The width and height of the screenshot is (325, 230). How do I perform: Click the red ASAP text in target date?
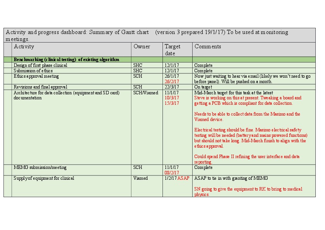pos(183,178)
